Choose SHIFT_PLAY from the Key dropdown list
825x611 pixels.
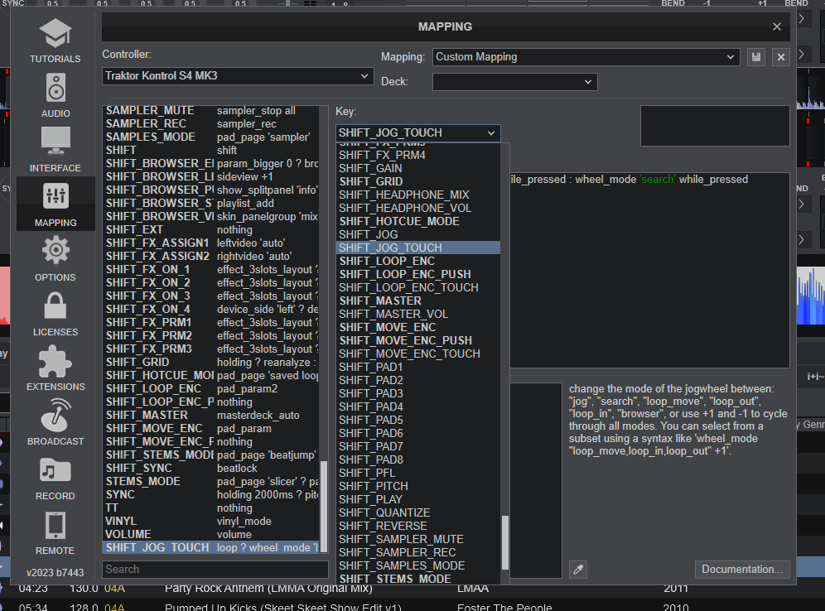click(x=417, y=499)
